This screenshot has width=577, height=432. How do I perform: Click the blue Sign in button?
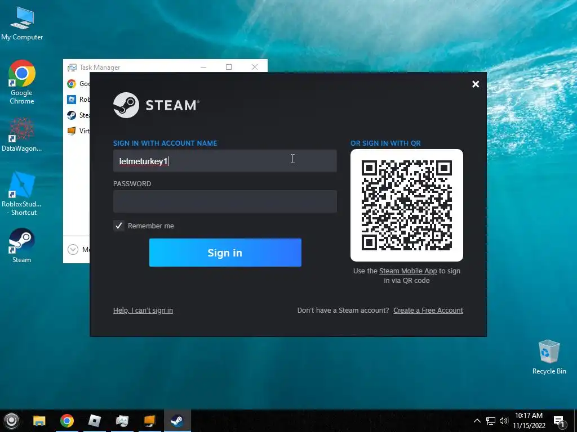[x=225, y=253]
